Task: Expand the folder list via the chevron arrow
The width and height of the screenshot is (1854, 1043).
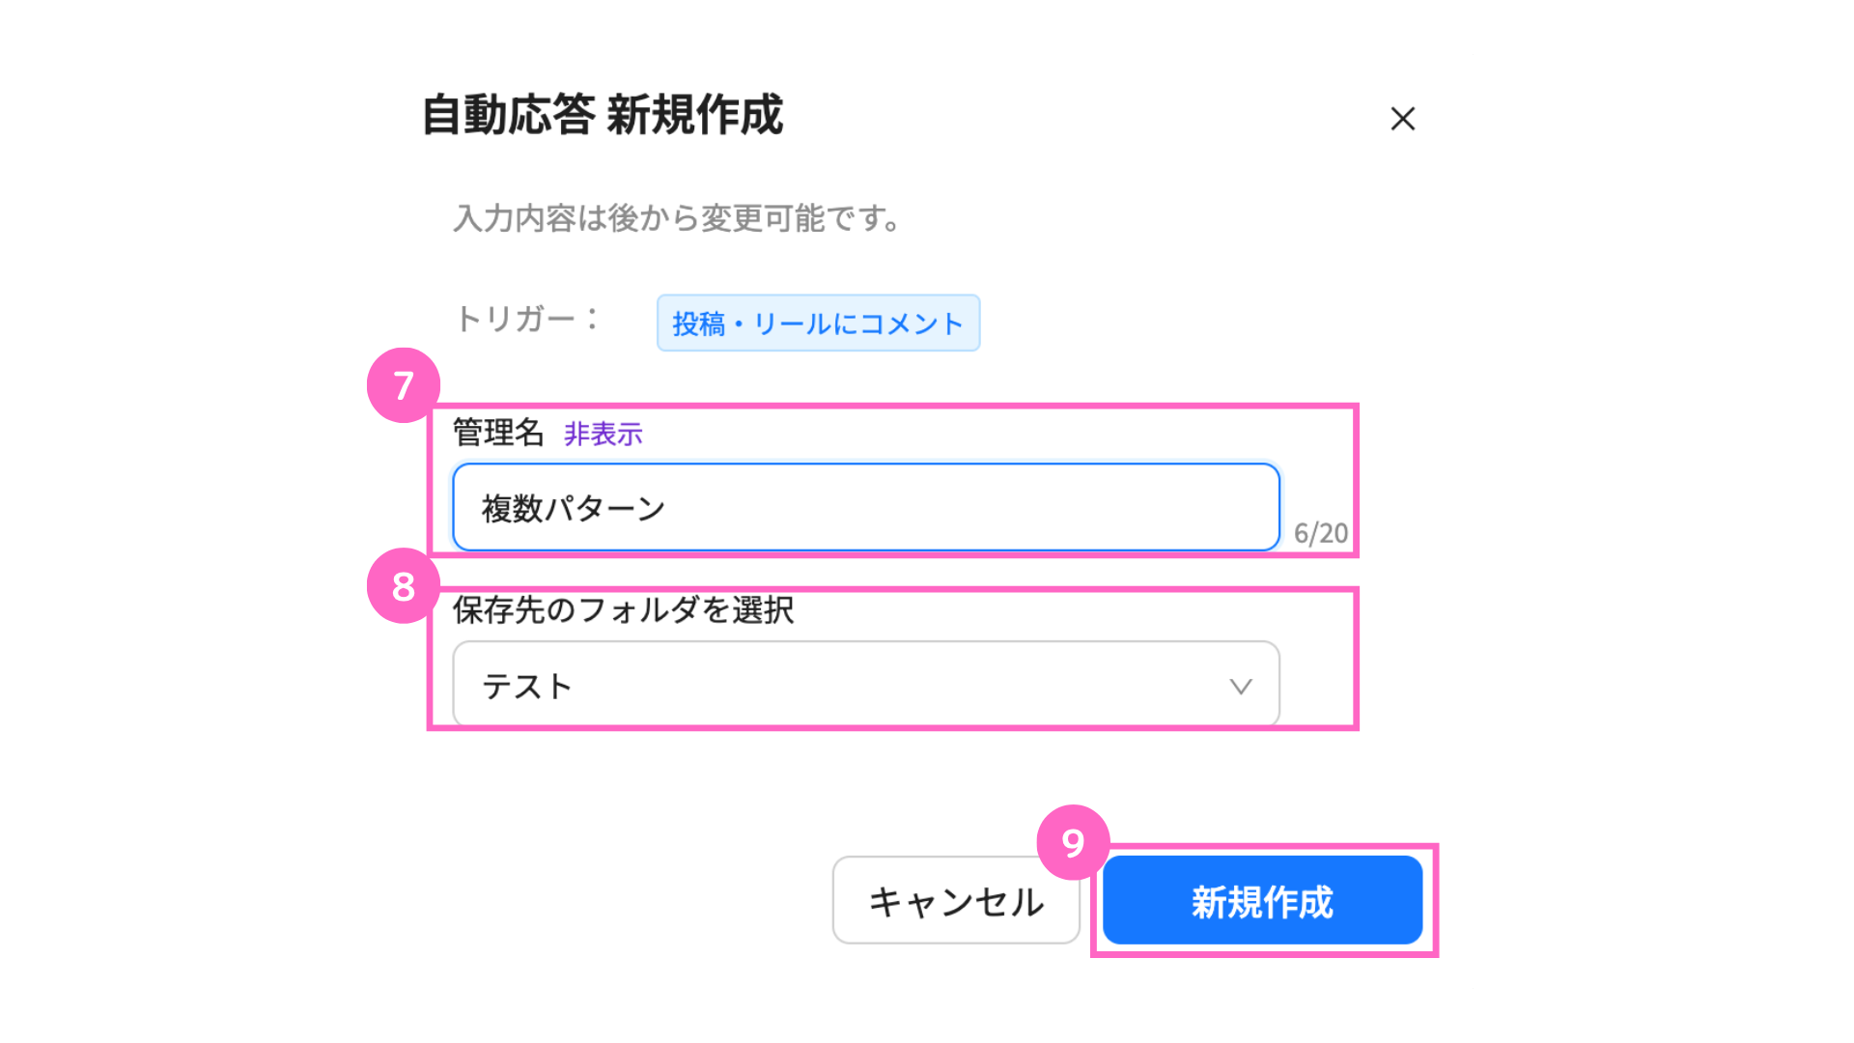Action: (x=1241, y=687)
